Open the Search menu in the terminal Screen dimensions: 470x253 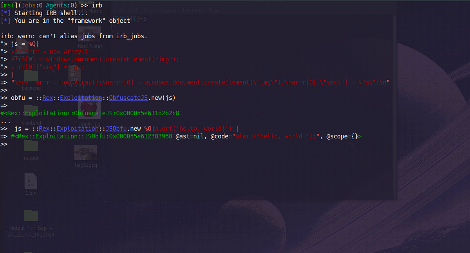tap(168, 10)
